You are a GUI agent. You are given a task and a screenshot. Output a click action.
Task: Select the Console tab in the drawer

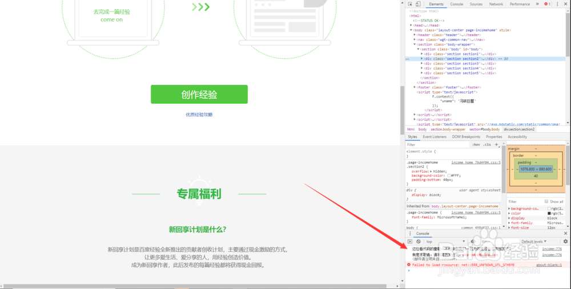(x=423, y=233)
